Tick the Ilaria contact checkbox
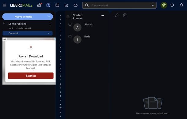This screenshot has width=187, height=119. click(70, 36)
